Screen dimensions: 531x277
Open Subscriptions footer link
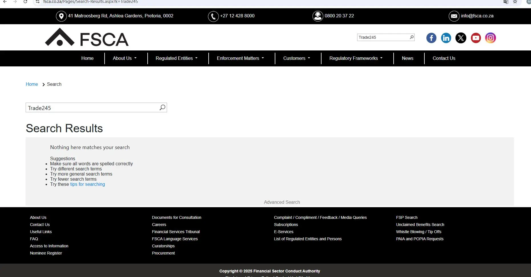(x=286, y=225)
